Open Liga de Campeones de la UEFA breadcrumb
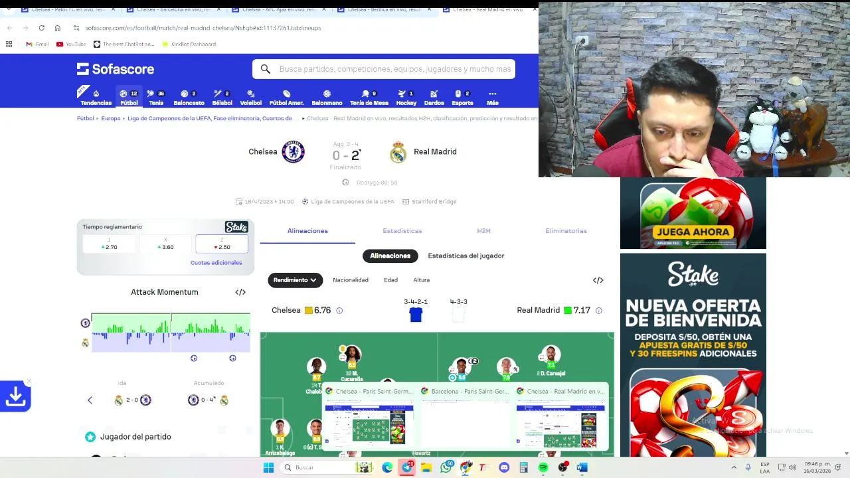850x478 pixels. pyautogui.click(x=210, y=119)
